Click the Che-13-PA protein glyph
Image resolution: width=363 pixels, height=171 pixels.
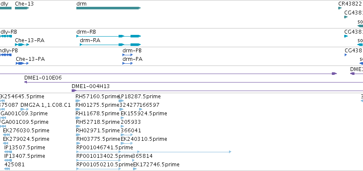point(22,63)
